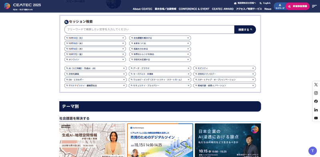
Task: Open アクセス／特別サービス menu
Action: coord(249,9)
